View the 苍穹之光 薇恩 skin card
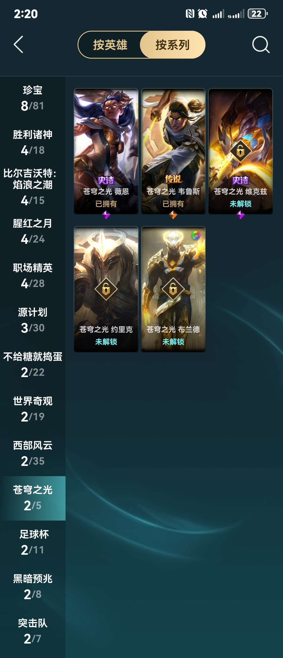283x658 pixels. pyautogui.click(x=106, y=151)
